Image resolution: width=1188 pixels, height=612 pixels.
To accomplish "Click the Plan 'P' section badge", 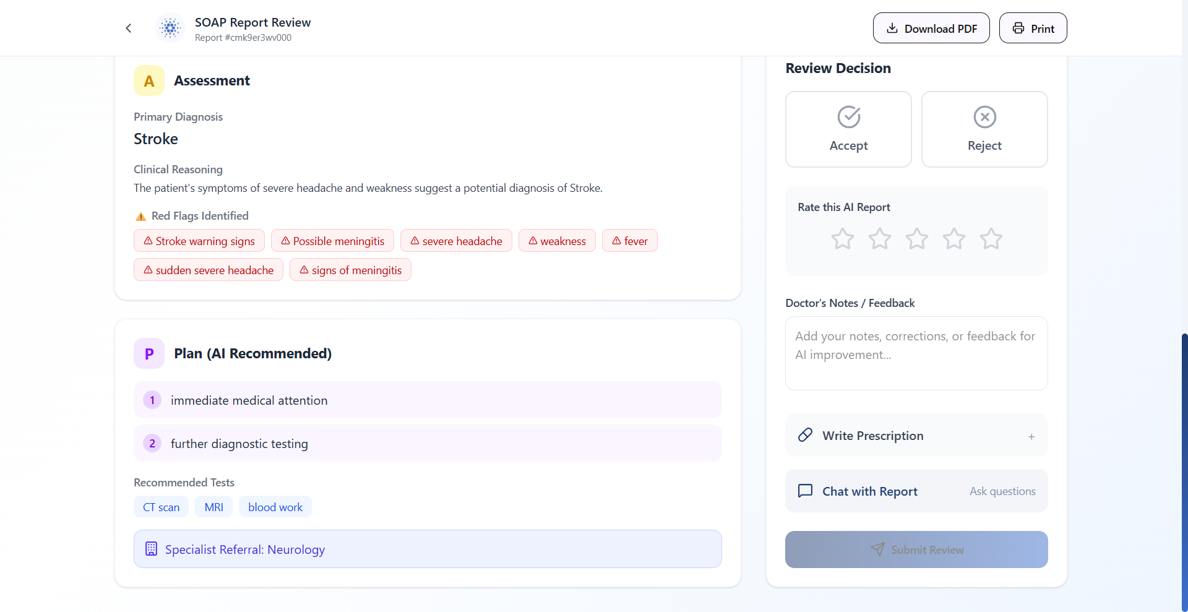I will (149, 353).
